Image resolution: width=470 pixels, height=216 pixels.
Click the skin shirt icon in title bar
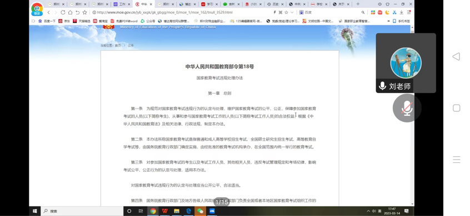[x=388, y=4]
